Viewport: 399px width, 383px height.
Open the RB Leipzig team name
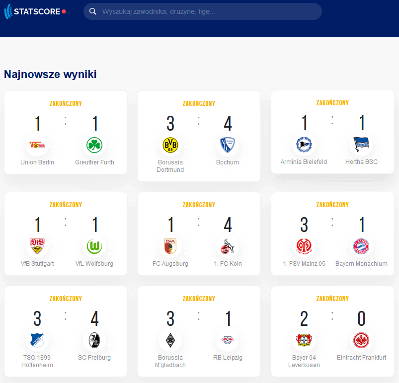tap(228, 358)
